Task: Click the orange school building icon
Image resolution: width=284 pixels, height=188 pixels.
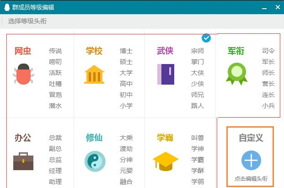Action: point(94,75)
